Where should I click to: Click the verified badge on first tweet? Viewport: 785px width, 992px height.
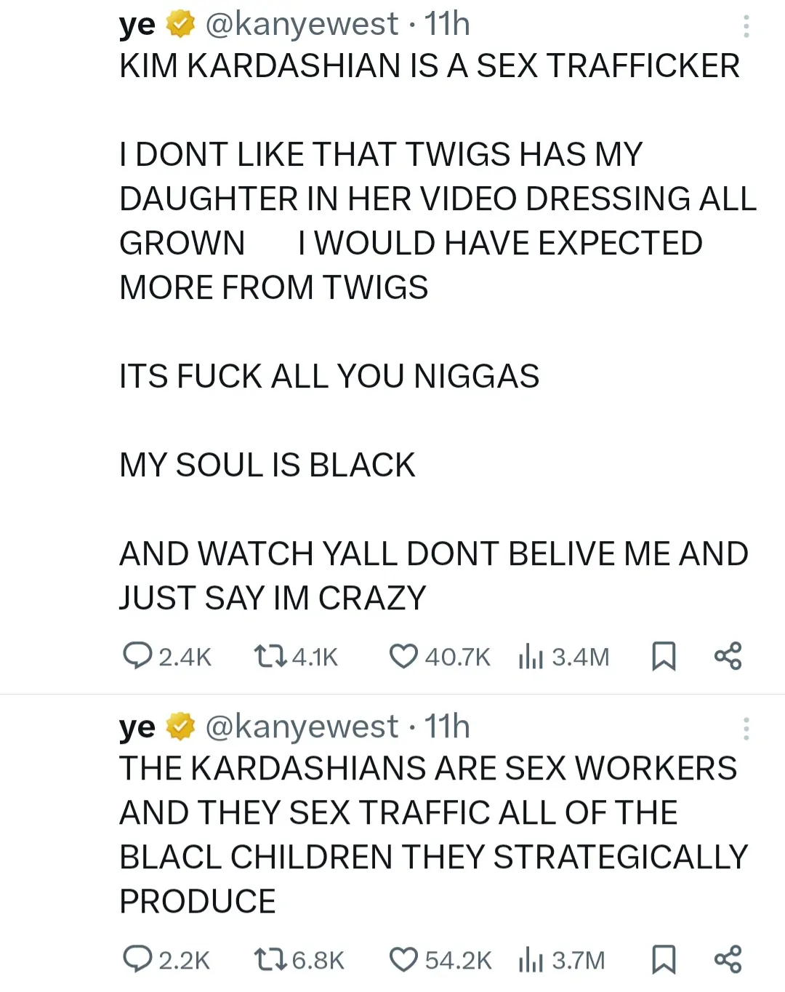(180, 24)
